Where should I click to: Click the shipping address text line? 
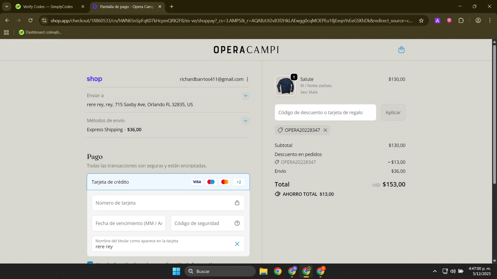[x=140, y=104]
